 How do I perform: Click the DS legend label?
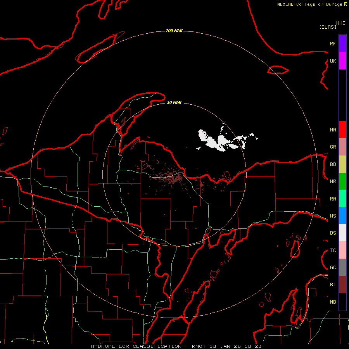click(x=333, y=233)
